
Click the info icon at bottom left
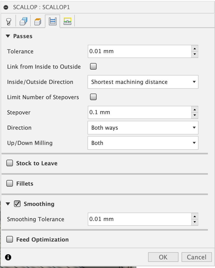coord(8,257)
